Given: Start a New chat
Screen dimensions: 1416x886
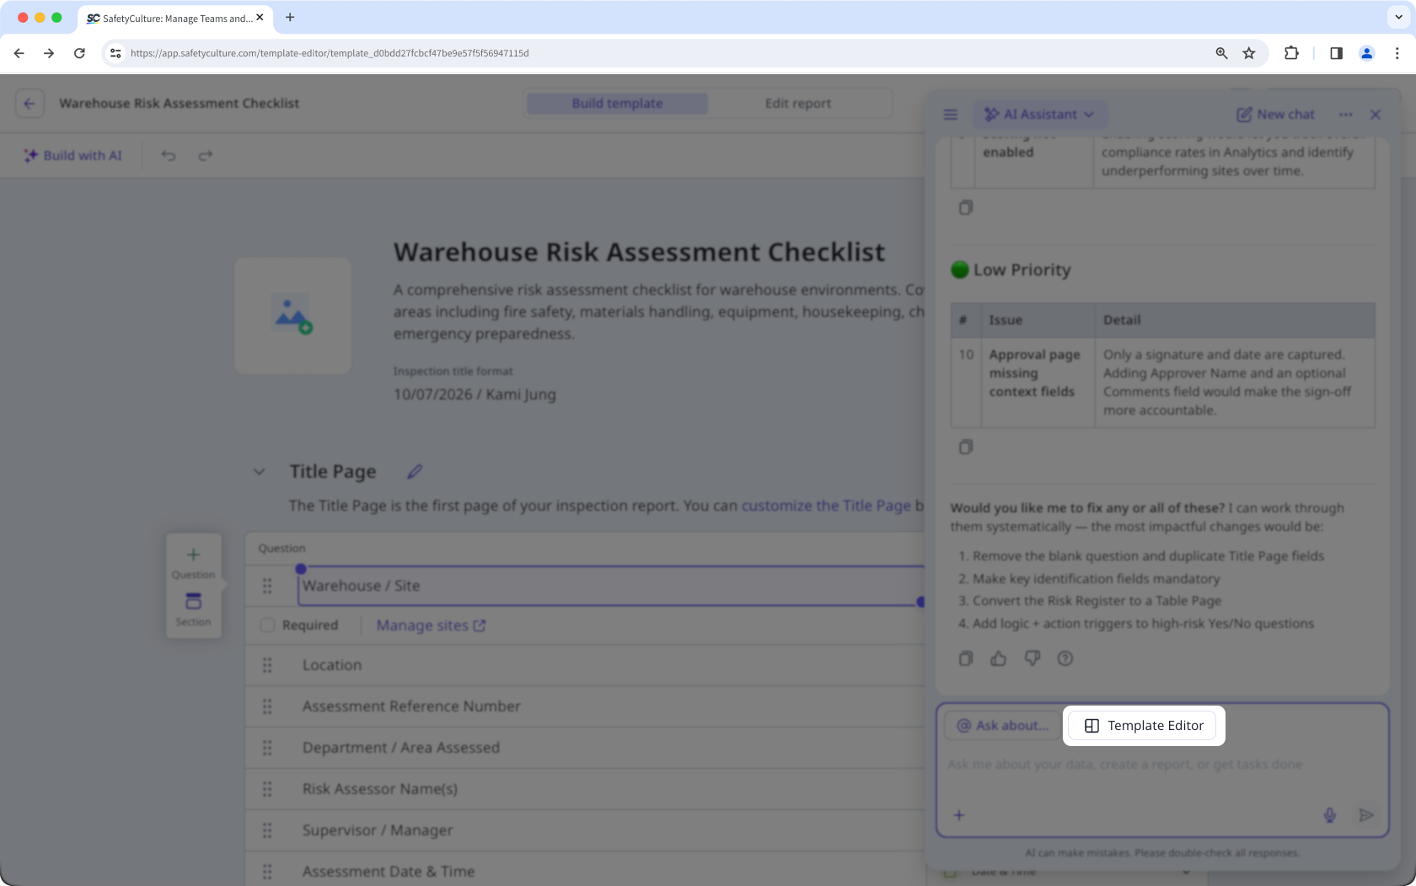Looking at the screenshot, I should point(1275,115).
